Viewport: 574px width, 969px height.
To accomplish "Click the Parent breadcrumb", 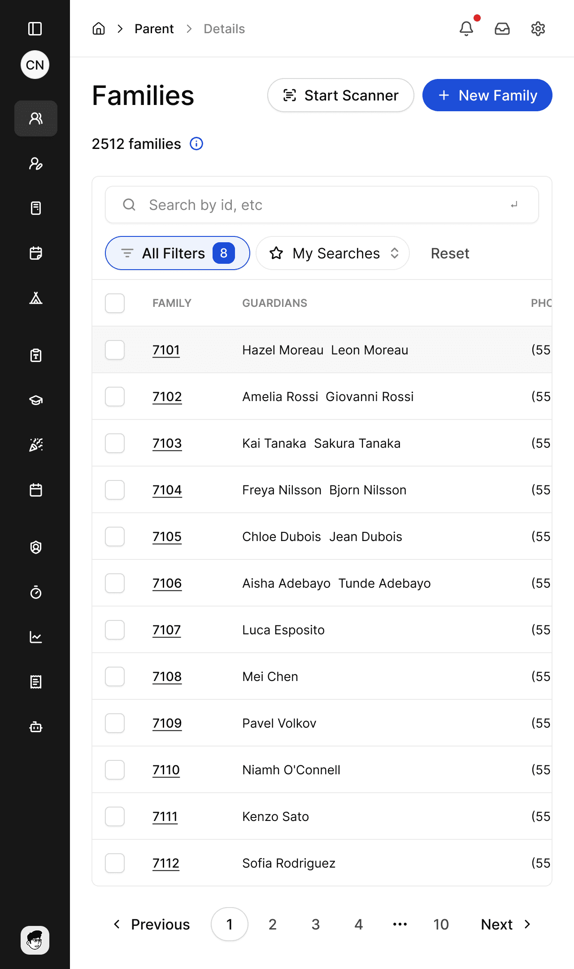I will [154, 29].
